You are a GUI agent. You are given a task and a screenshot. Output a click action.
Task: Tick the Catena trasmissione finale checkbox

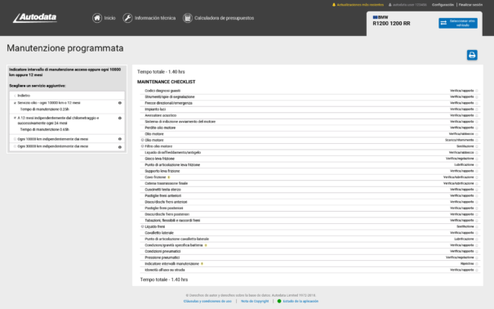(x=477, y=183)
